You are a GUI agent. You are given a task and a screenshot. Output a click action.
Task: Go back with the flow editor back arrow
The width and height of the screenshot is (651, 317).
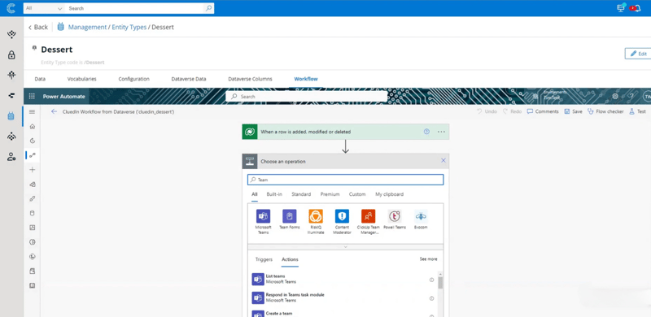(54, 111)
